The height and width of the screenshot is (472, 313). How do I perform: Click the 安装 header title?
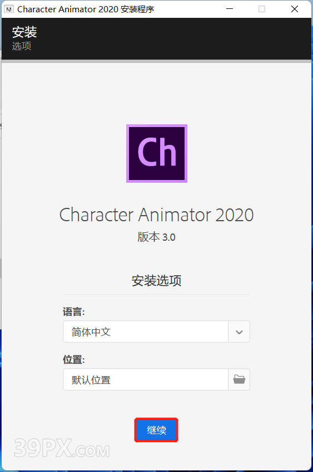[x=24, y=32]
